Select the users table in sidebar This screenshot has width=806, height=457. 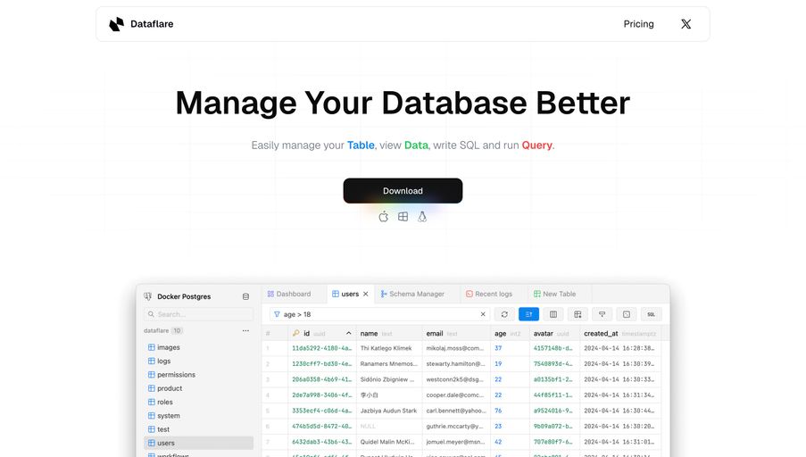[198, 443]
